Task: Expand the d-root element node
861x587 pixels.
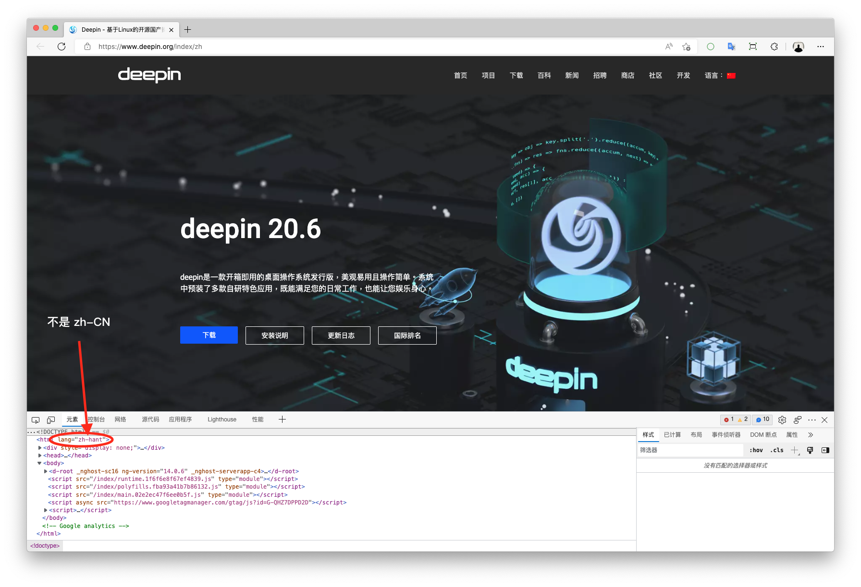Action: (46, 471)
